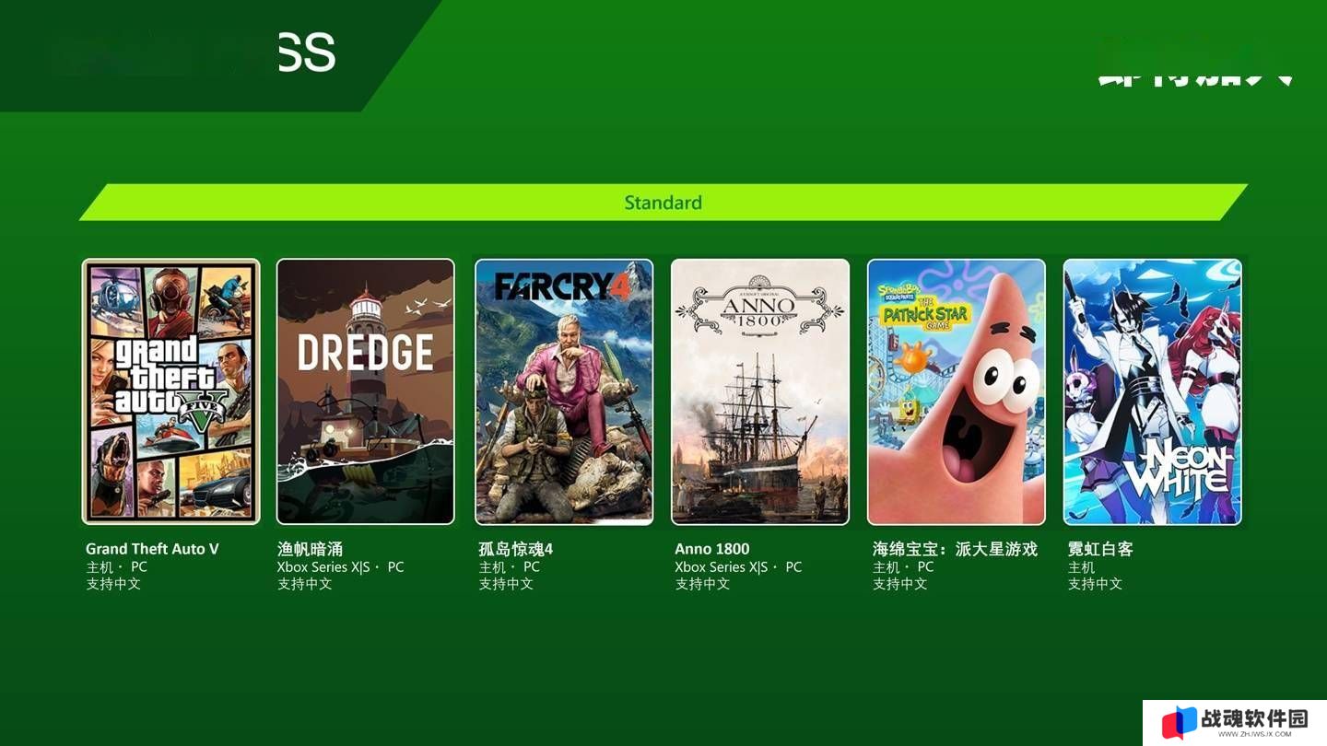
Task: Click the Standard tier banner
Action: point(663,203)
